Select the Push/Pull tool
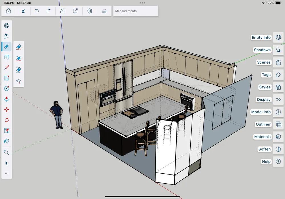The width and height of the screenshot is (285, 199). [x=7, y=99]
